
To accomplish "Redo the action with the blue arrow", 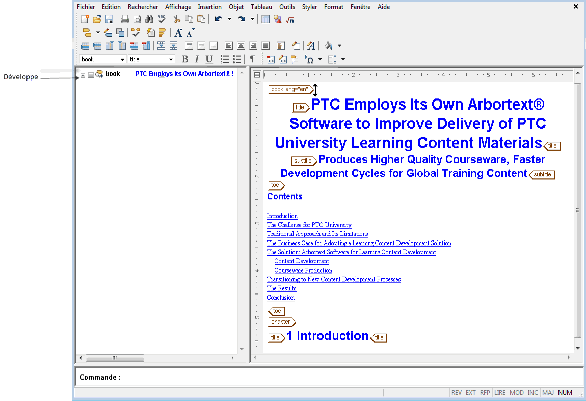I will pyautogui.click(x=242, y=19).
